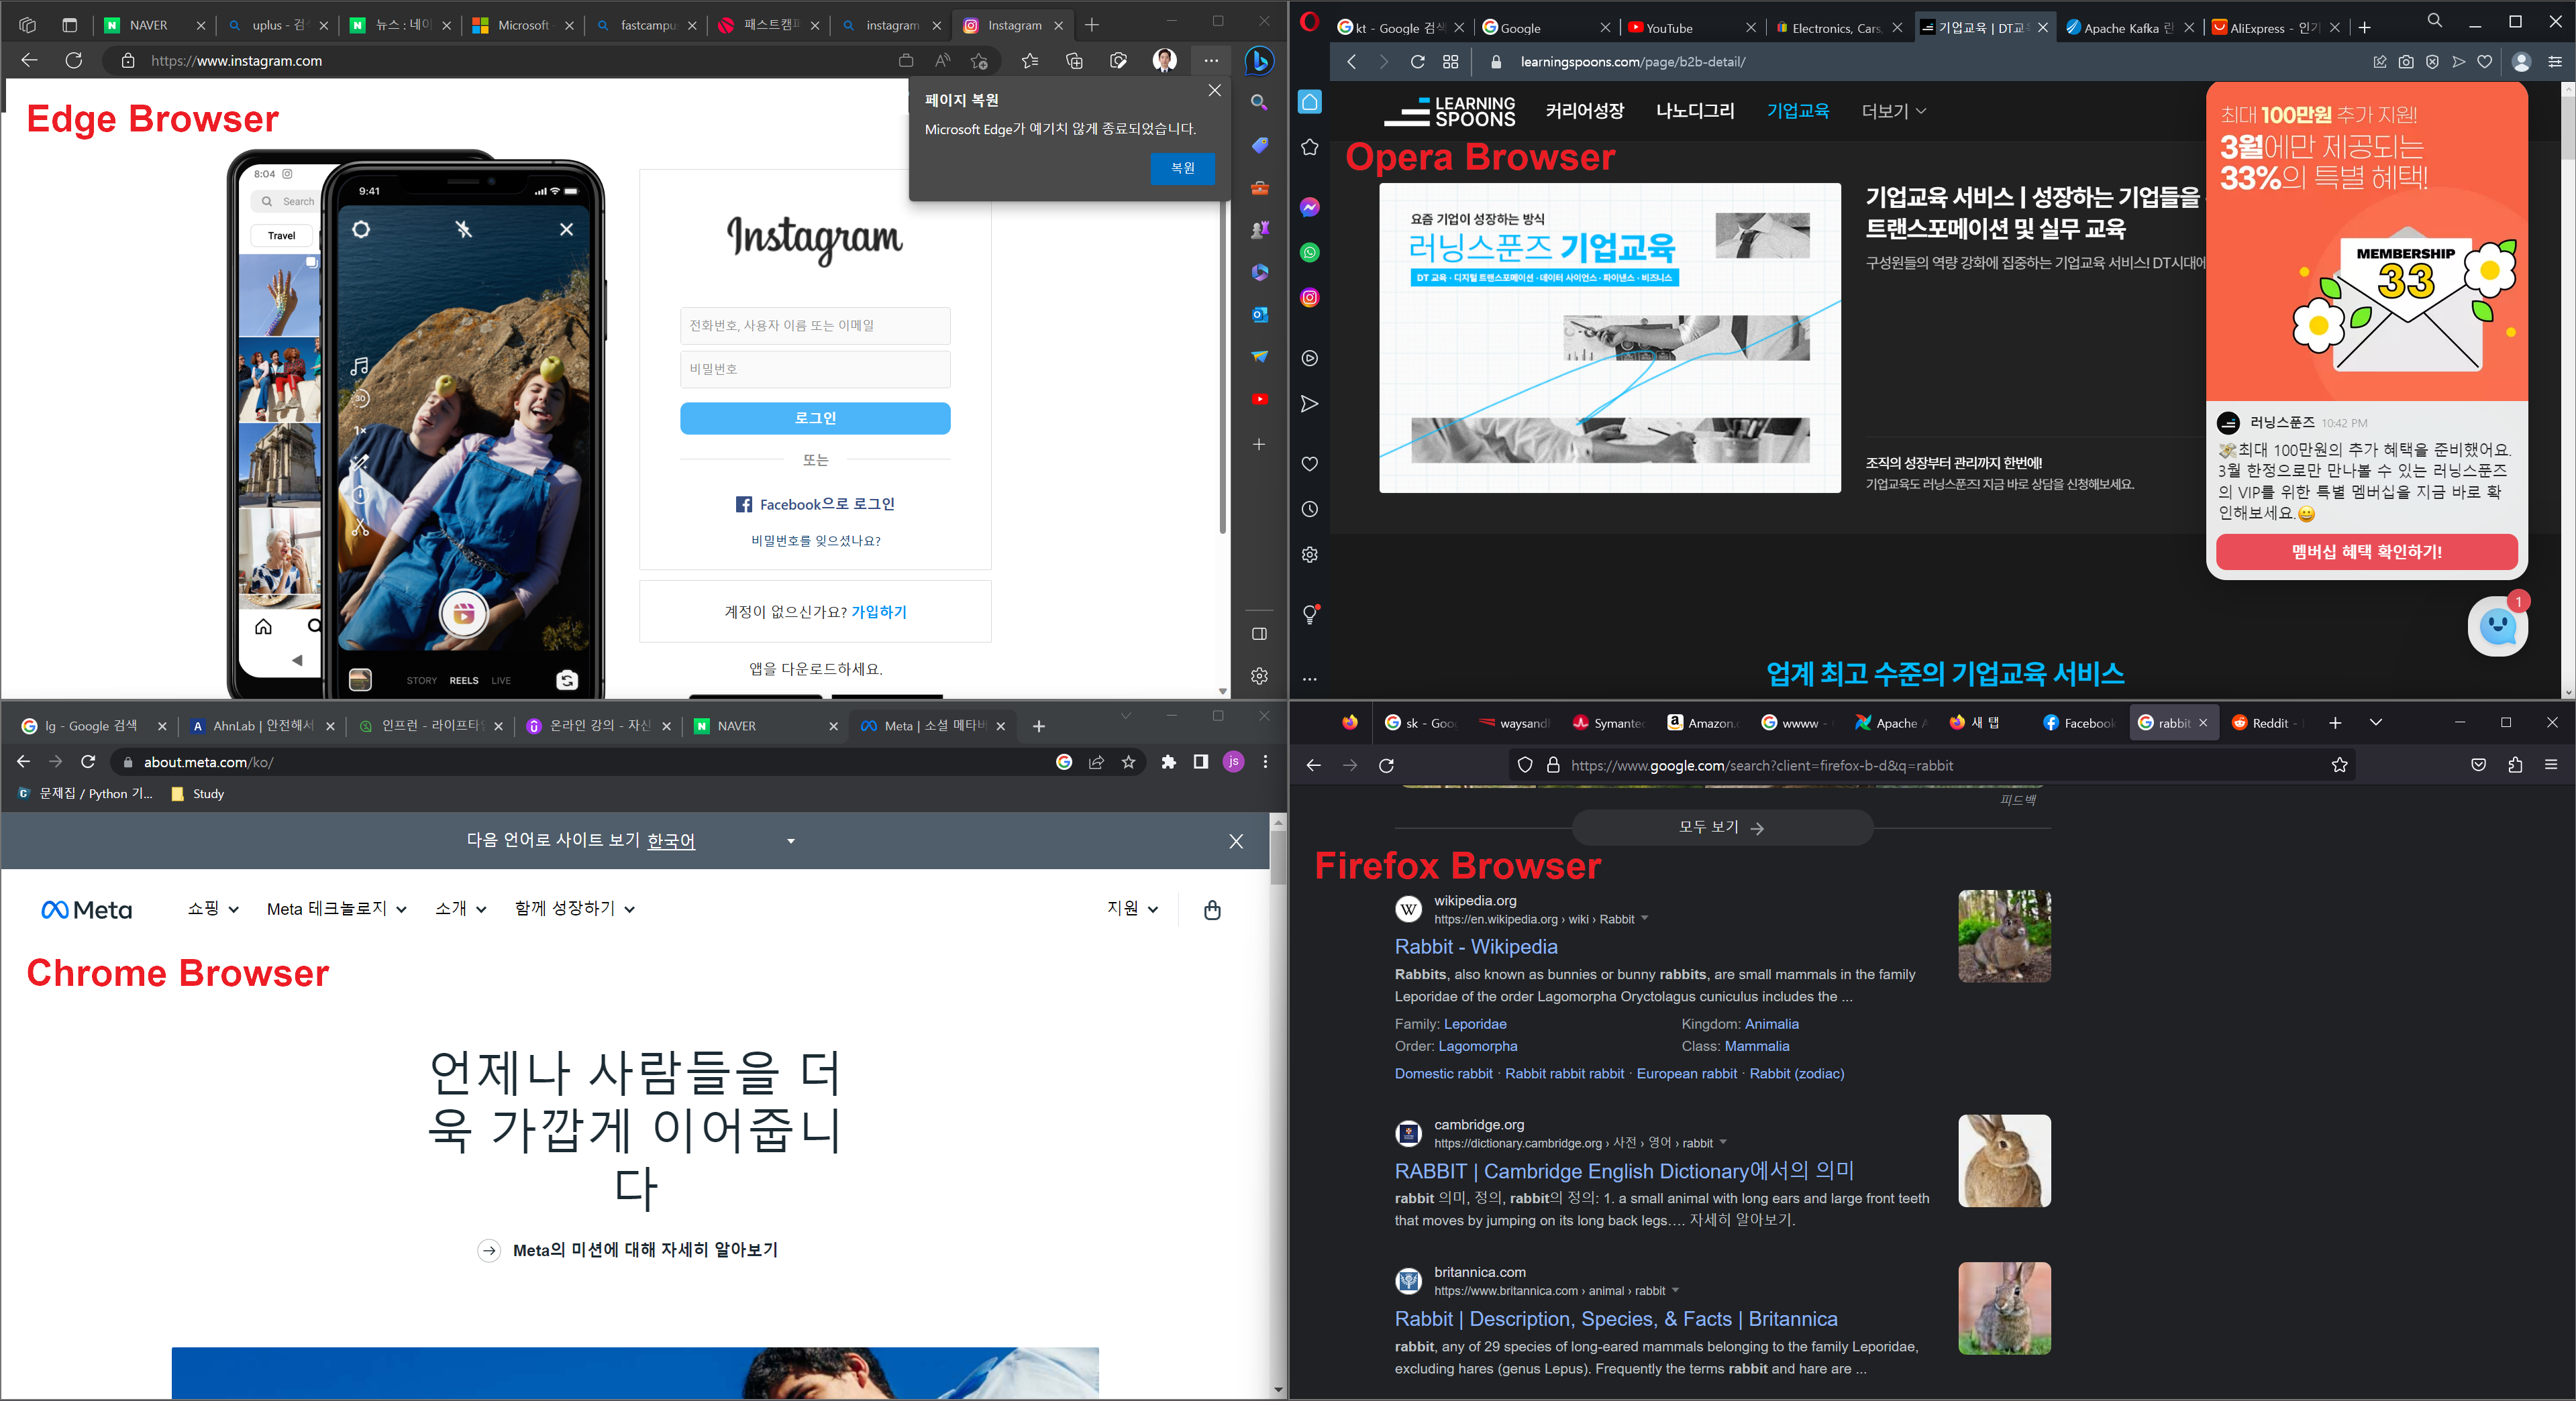Expand 더보기 menu on Learning Spoons
This screenshot has width=2576, height=1401.
coord(1893,111)
